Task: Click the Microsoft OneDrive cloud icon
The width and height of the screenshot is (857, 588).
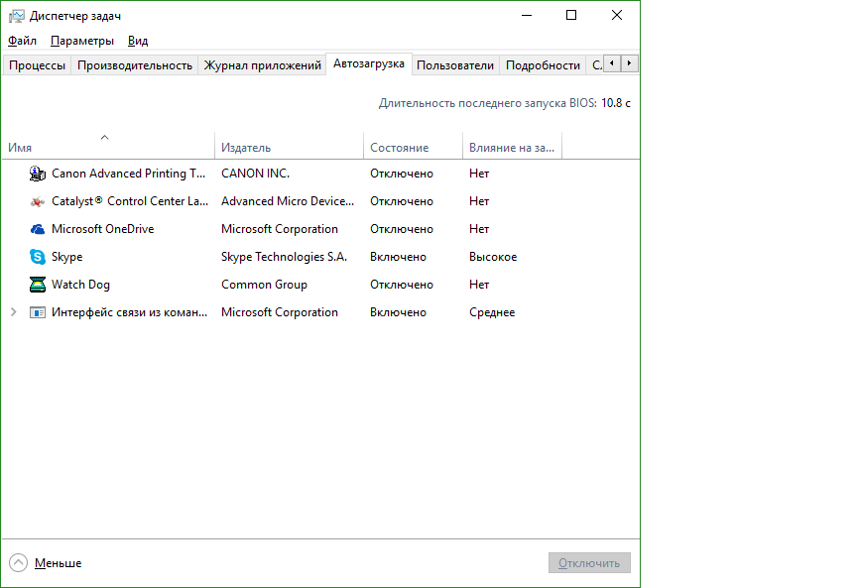Action: pyautogui.click(x=37, y=229)
